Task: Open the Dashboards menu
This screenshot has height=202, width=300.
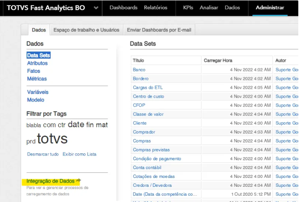Action: (x=123, y=8)
